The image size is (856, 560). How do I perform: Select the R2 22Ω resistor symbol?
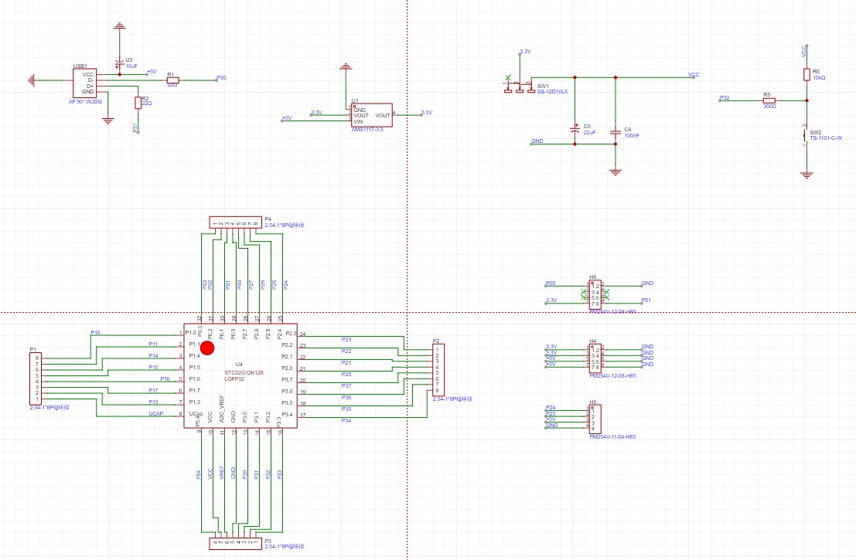click(138, 103)
